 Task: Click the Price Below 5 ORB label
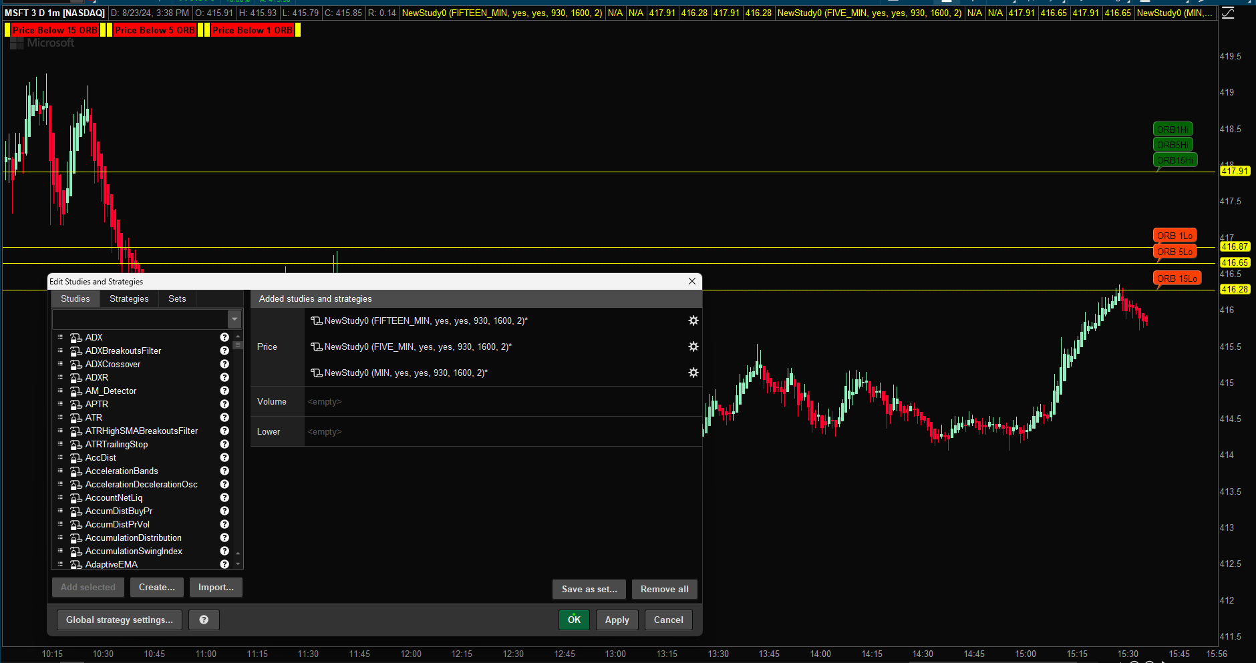[155, 30]
